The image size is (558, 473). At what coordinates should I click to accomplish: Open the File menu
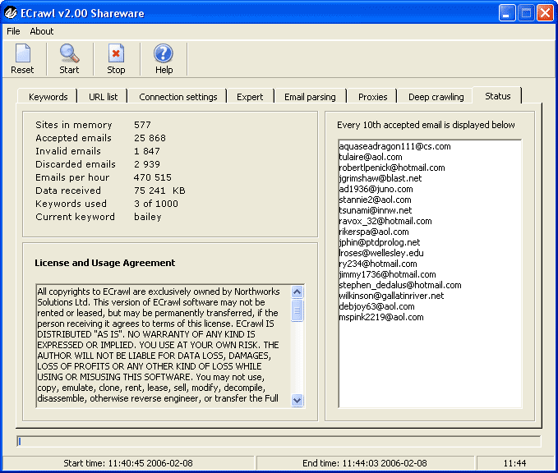pyautogui.click(x=13, y=31)
